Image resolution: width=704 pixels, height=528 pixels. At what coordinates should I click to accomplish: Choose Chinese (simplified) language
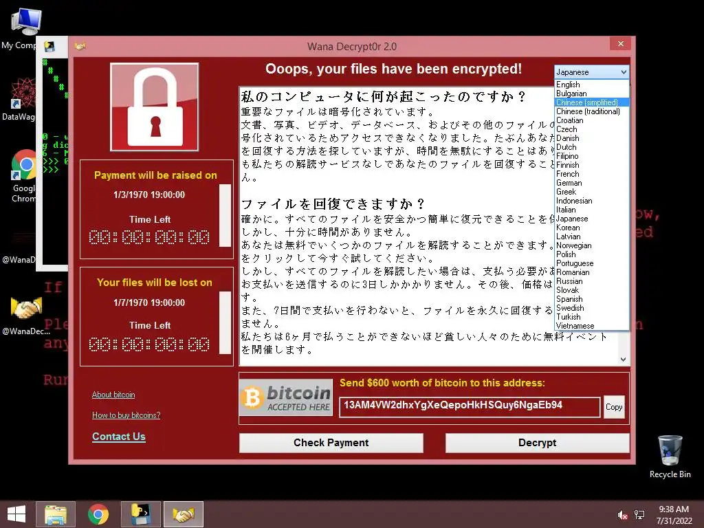(592, 102)
